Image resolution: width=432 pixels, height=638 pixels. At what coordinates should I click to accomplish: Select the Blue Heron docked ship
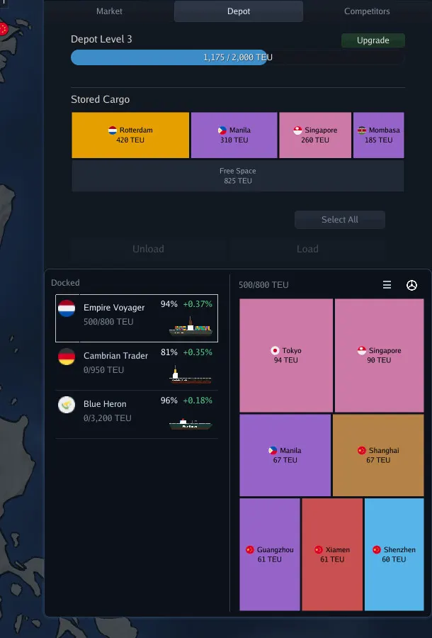[x=137, y=415]
